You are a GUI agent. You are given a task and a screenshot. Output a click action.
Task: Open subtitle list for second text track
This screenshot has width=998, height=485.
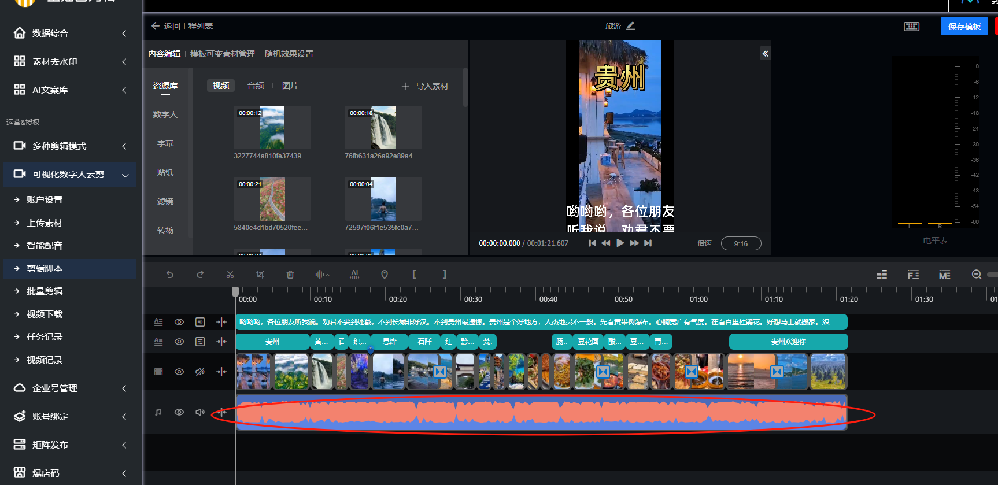click(x=200, y=342)
